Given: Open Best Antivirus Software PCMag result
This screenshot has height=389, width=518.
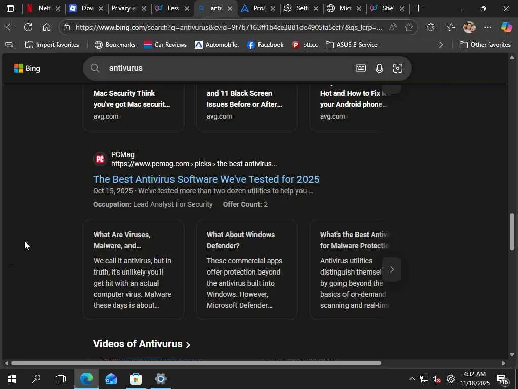Looking at the screenshot, I should point(206,179).
